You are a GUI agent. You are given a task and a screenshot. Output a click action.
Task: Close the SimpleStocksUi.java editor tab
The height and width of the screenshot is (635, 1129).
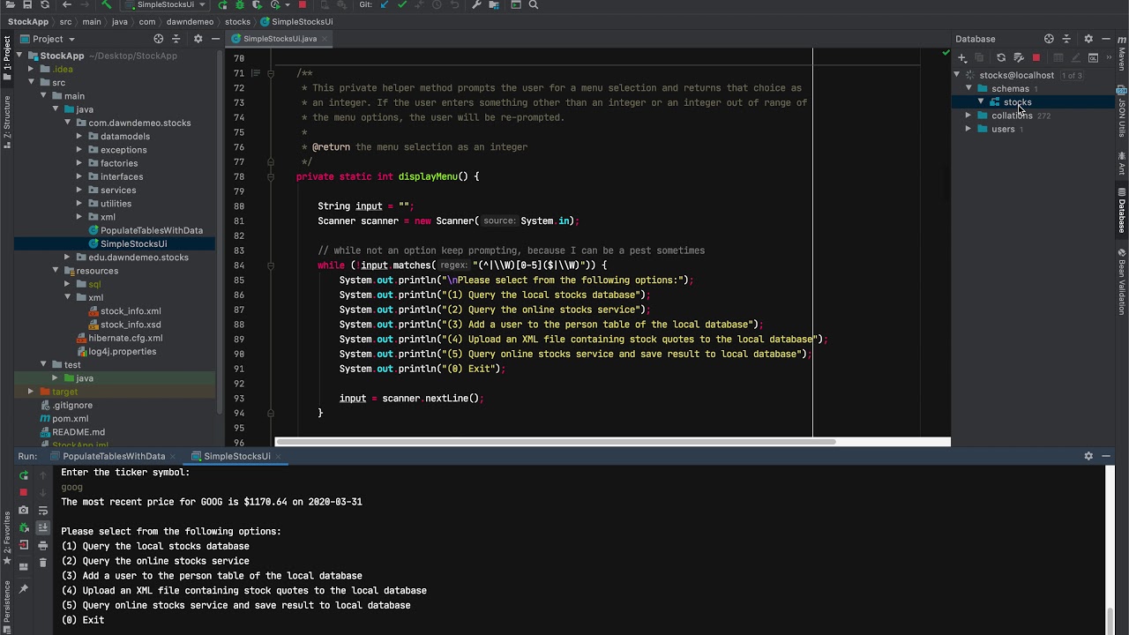(325, 39)
